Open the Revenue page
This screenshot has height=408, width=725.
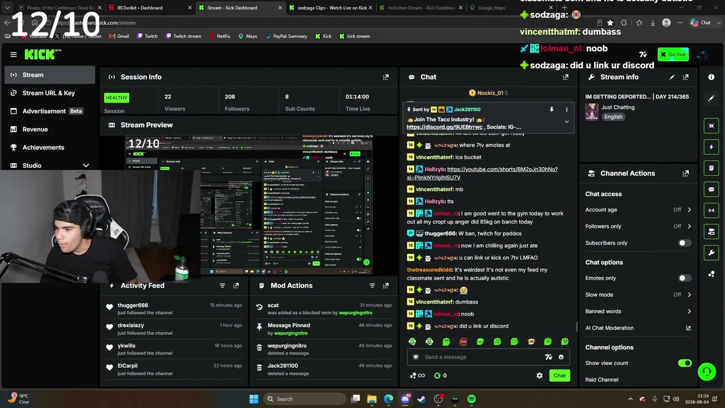click(x=50, y=129)
